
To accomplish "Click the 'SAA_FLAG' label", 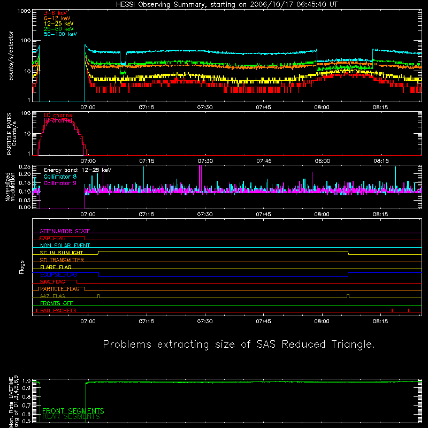I will 52,282.
